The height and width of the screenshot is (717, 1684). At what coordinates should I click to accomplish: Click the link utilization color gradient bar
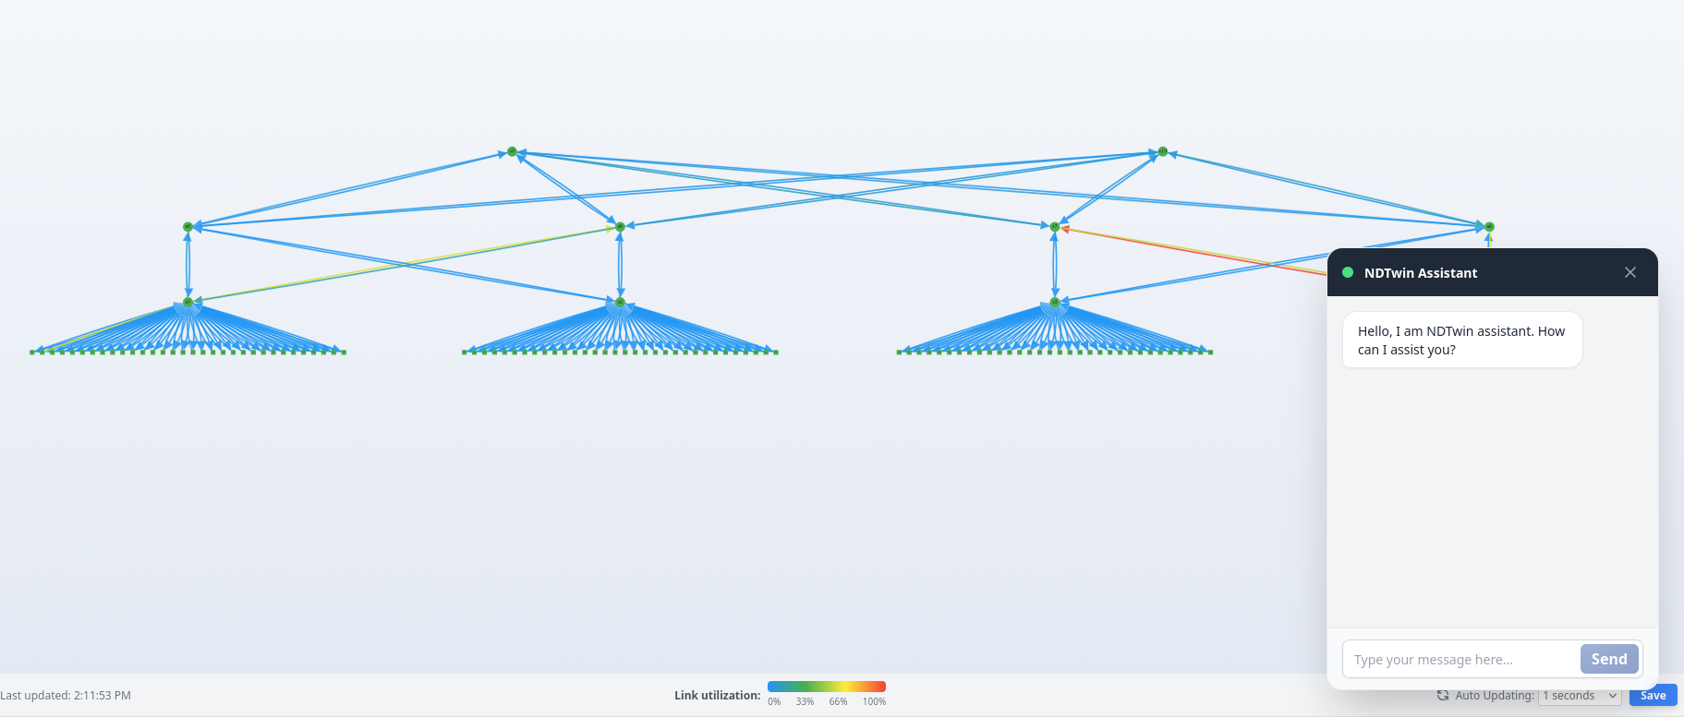coord(826,687)
